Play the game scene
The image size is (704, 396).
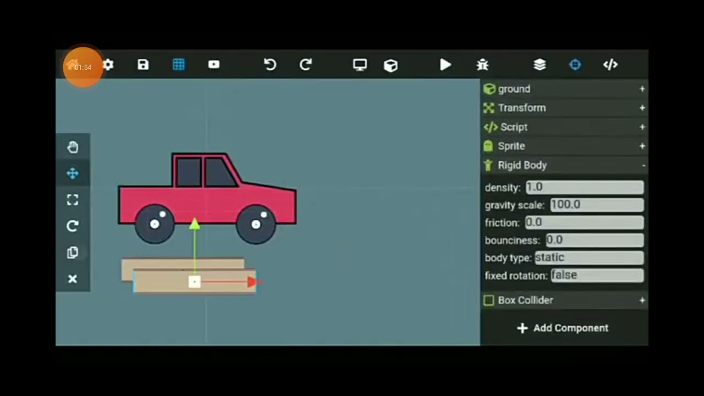[446, 65]
